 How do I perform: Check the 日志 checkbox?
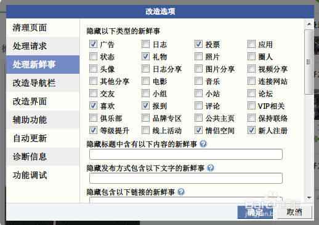point(145,44)
